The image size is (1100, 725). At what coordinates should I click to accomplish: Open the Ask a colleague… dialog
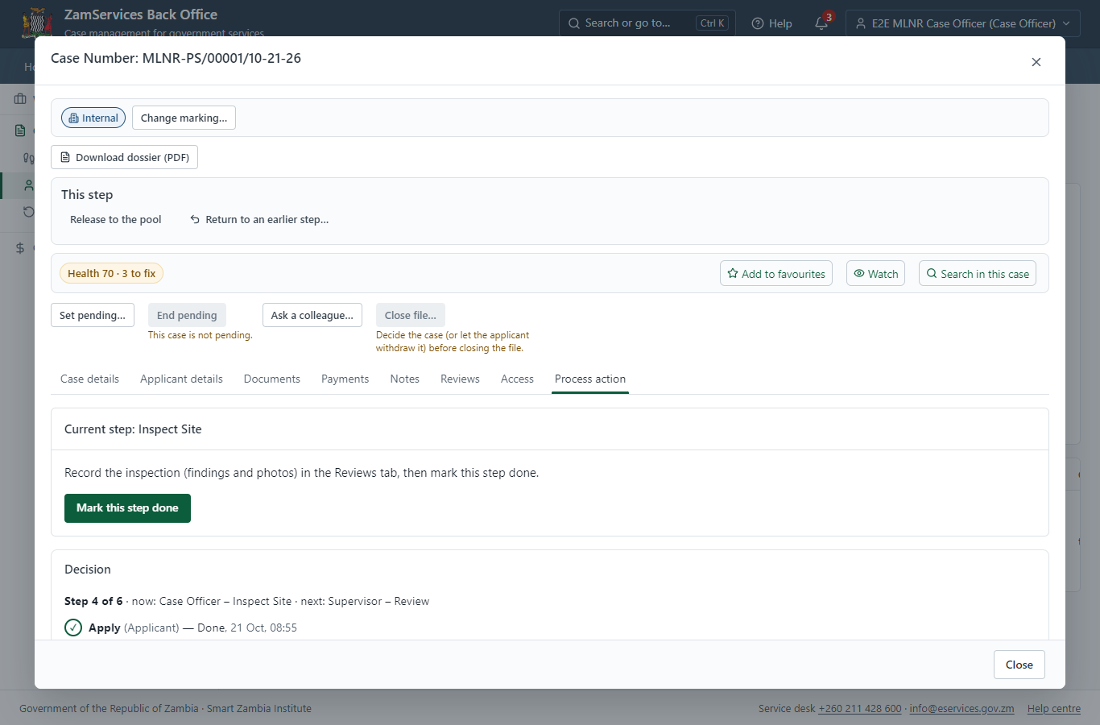(312, 315)
